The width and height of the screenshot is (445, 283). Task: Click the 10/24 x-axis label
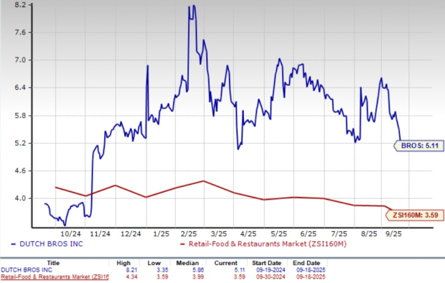[70, 234]
